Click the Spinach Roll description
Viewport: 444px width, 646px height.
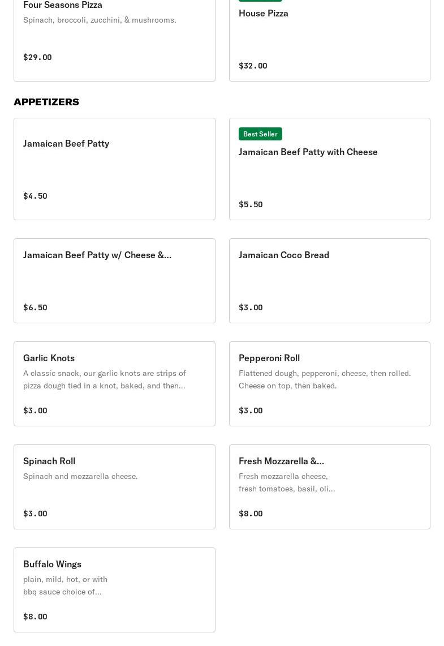coord(80,476)
